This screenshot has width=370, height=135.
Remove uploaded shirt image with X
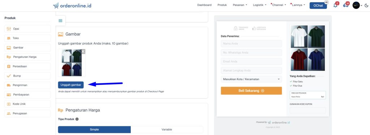pos(83,52)
